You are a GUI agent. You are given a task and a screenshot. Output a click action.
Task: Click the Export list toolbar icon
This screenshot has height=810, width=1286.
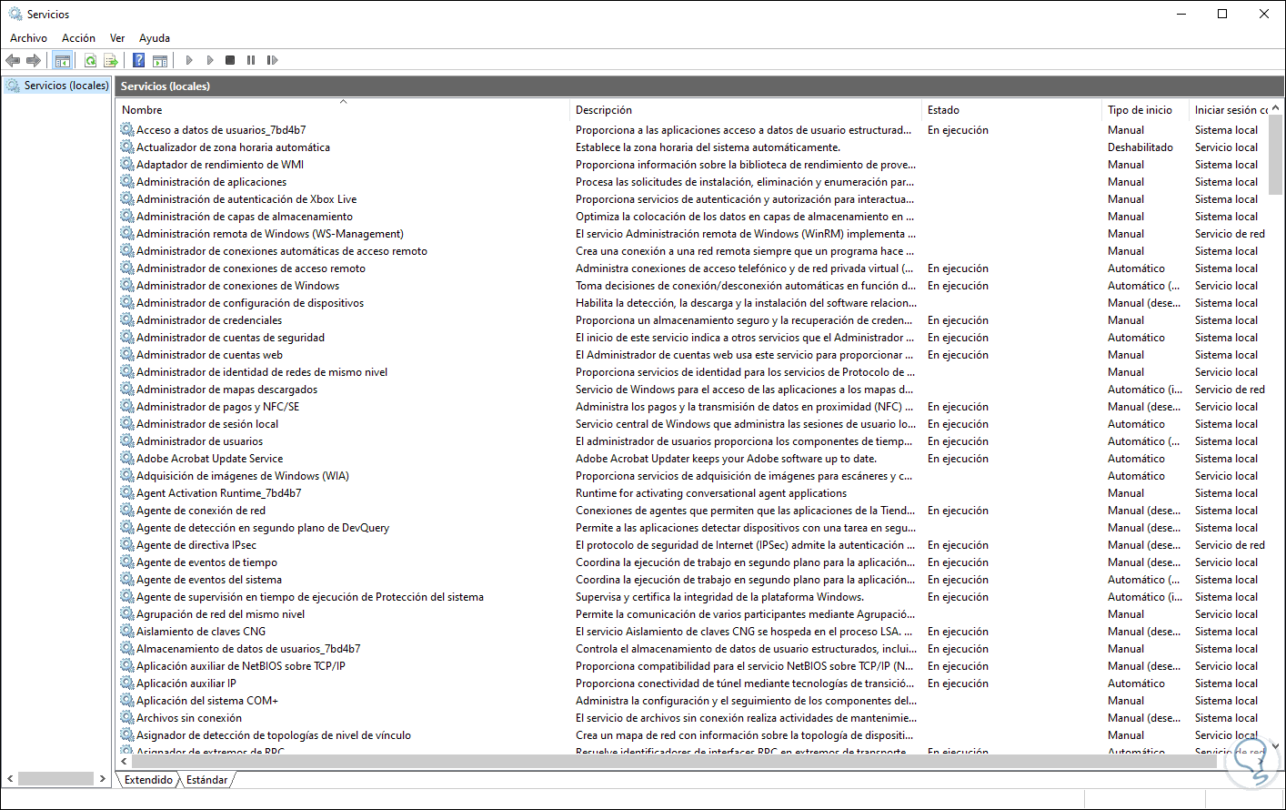[x=111, y=61]
